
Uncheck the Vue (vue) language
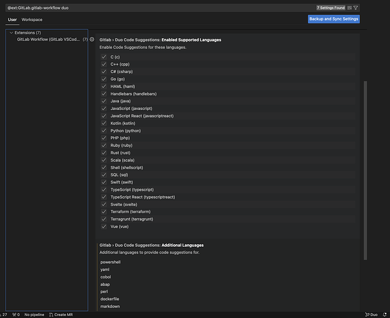click(x=104, y=226)
